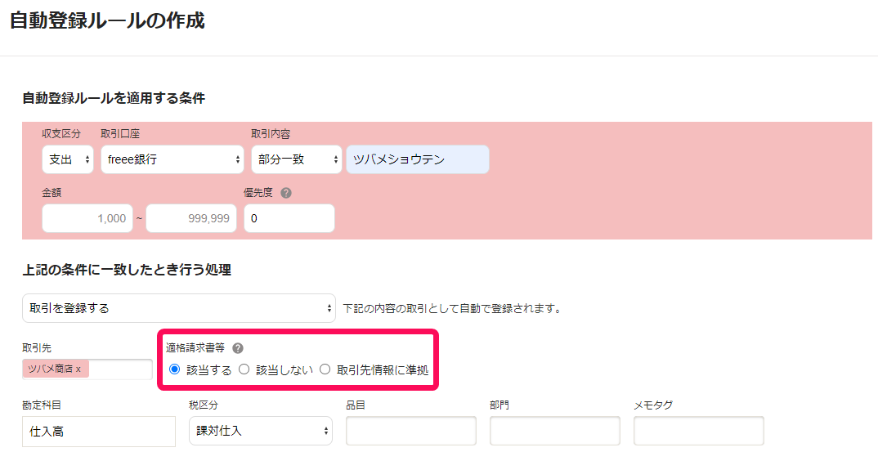Click 優先度 input field showing 0
This screenshot has width=878, height=461.
[289, 218]
